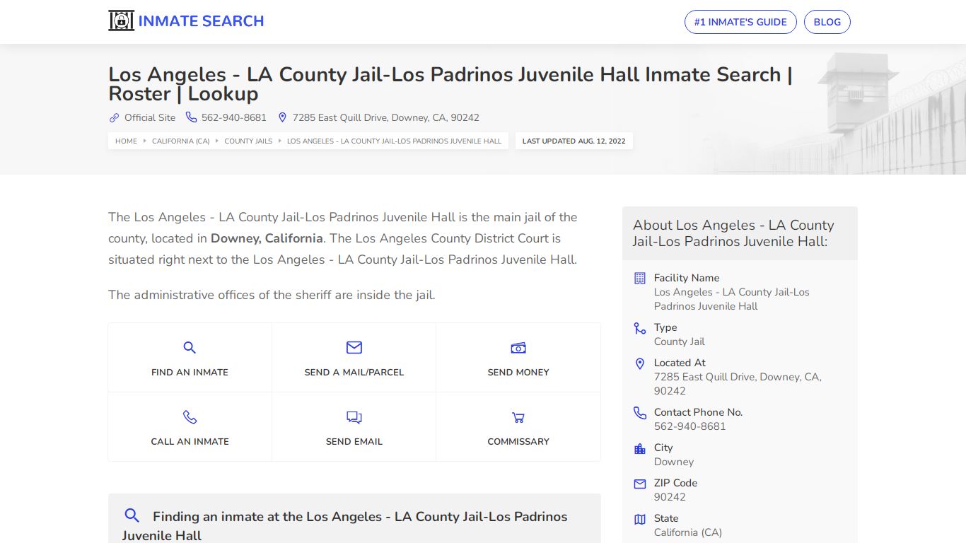Click the Type route icon in sidebar

(x=640, y=328)
